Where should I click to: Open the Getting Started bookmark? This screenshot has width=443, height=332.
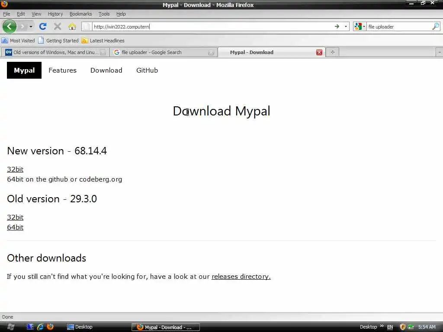coord(58,41)
